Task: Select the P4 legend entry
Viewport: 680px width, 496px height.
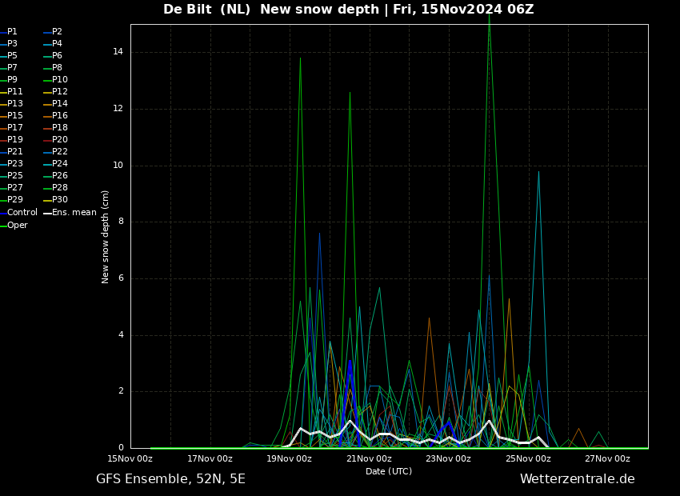Action: click(58, 44)
